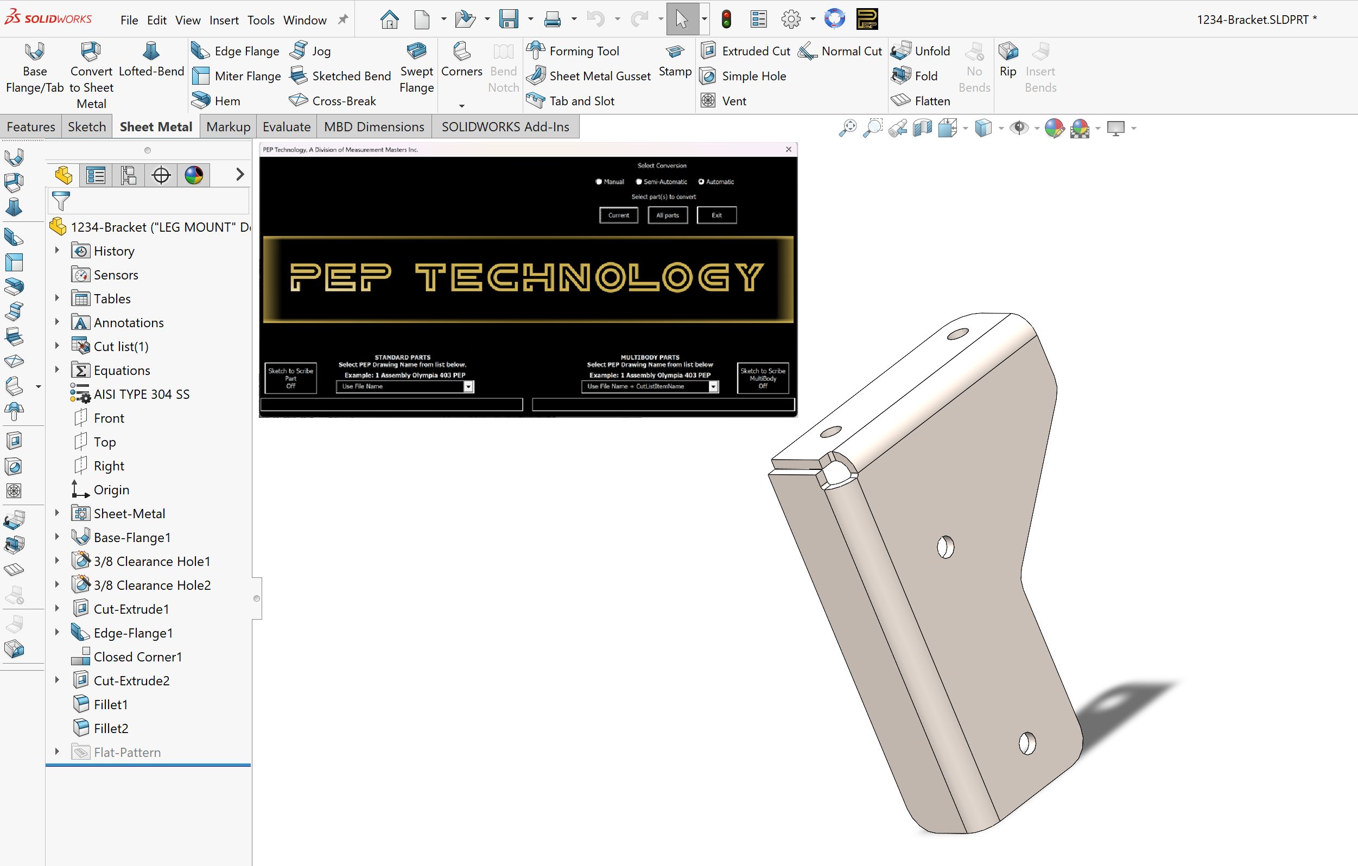Open the DisplayManager color ball tab

(194, 175)
